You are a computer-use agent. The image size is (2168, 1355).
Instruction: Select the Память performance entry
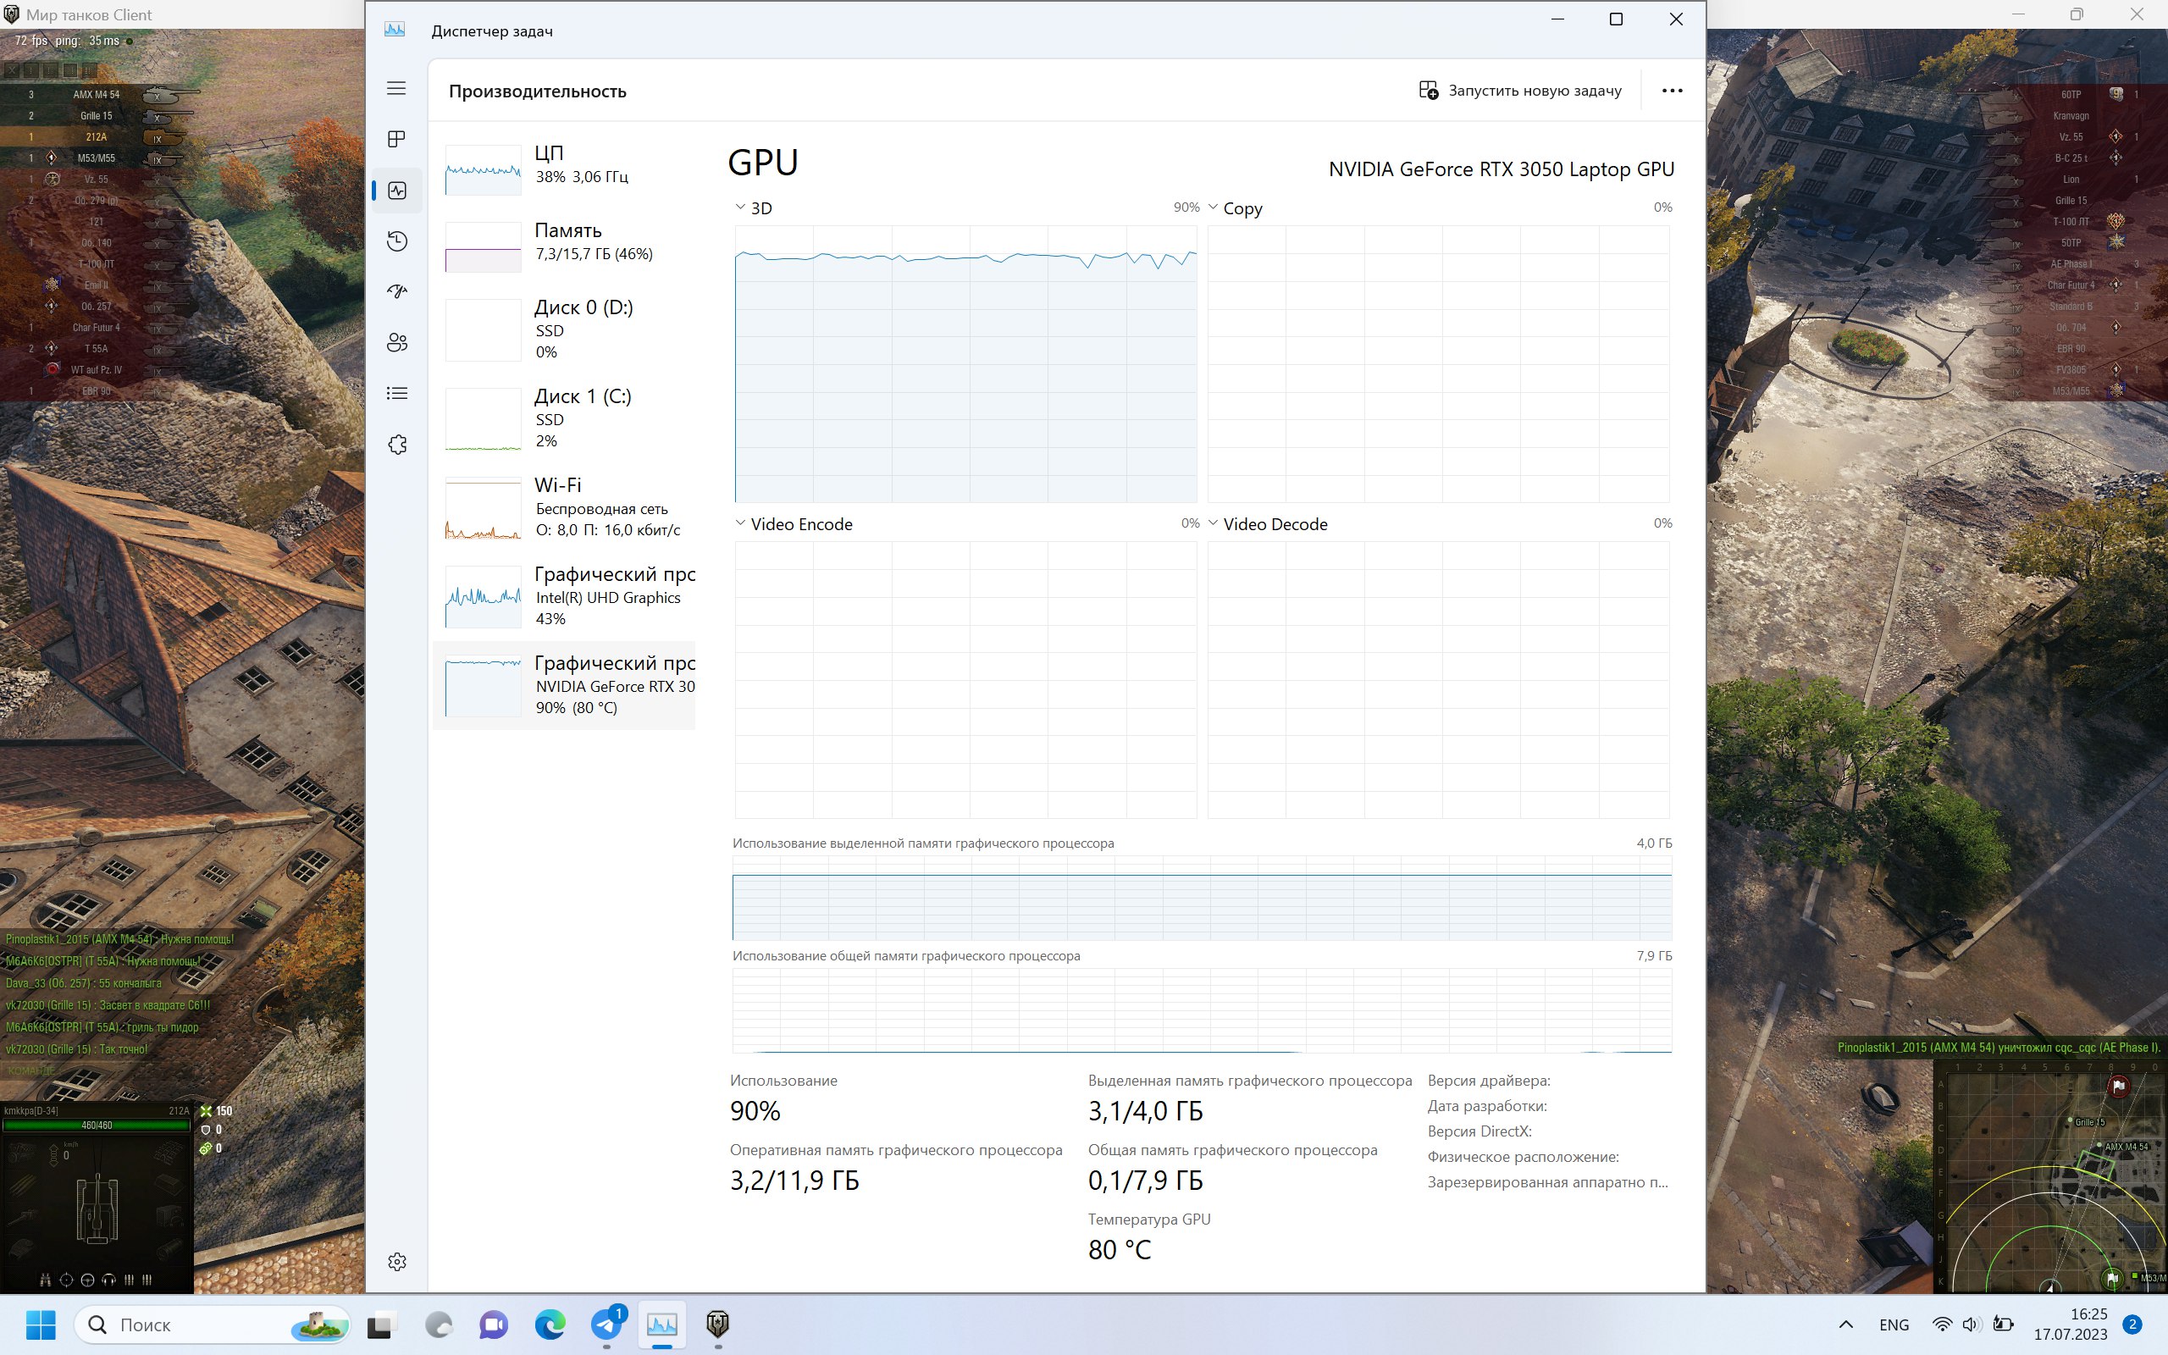pyautogui.click(x=564, y=246)
